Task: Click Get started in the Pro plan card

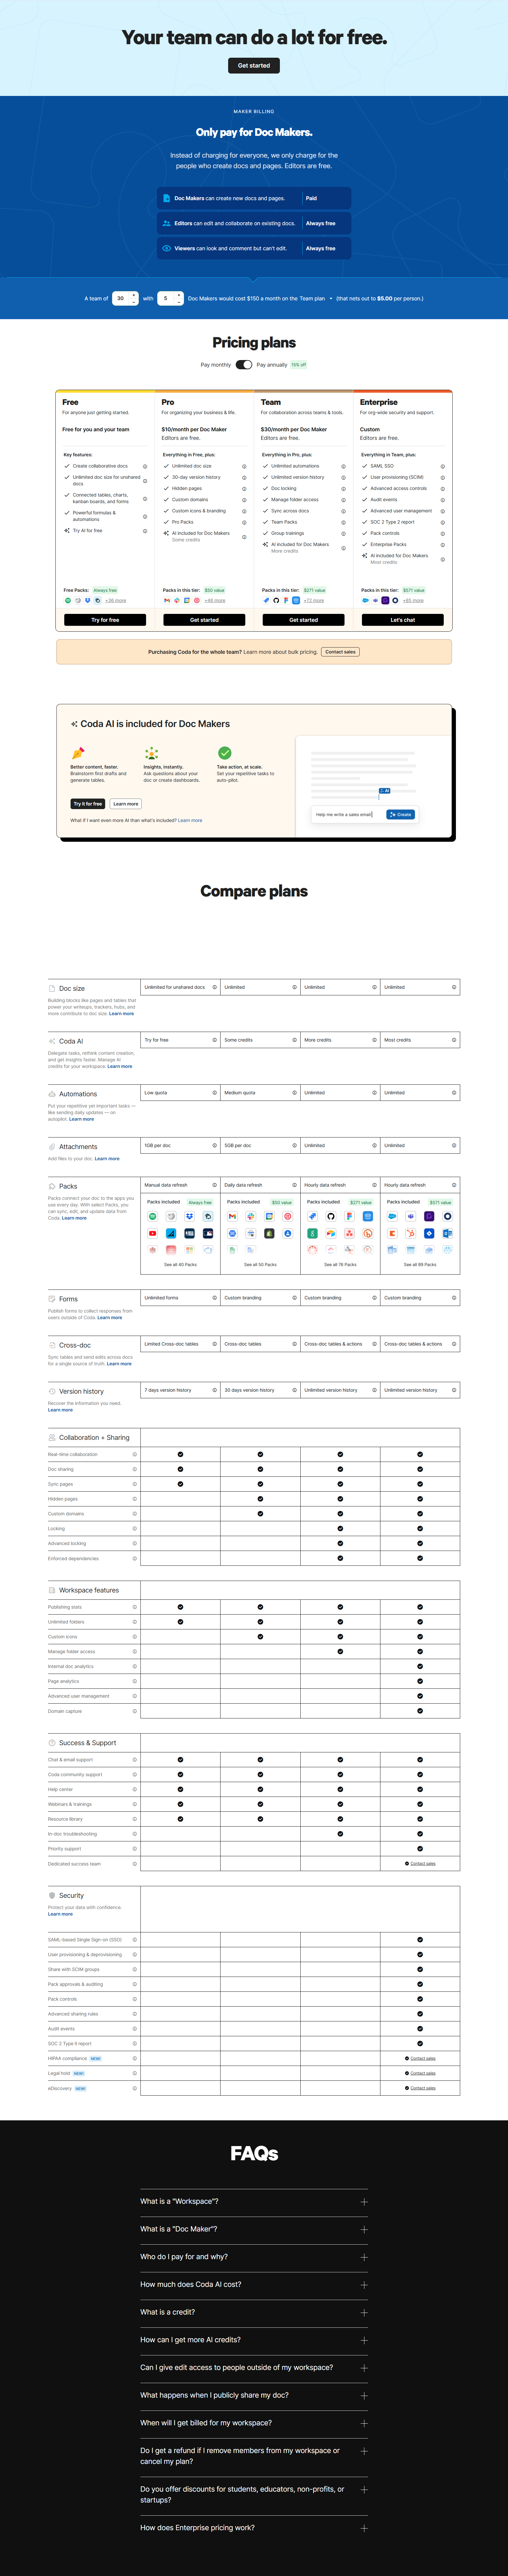Action: tap(204, 620)
